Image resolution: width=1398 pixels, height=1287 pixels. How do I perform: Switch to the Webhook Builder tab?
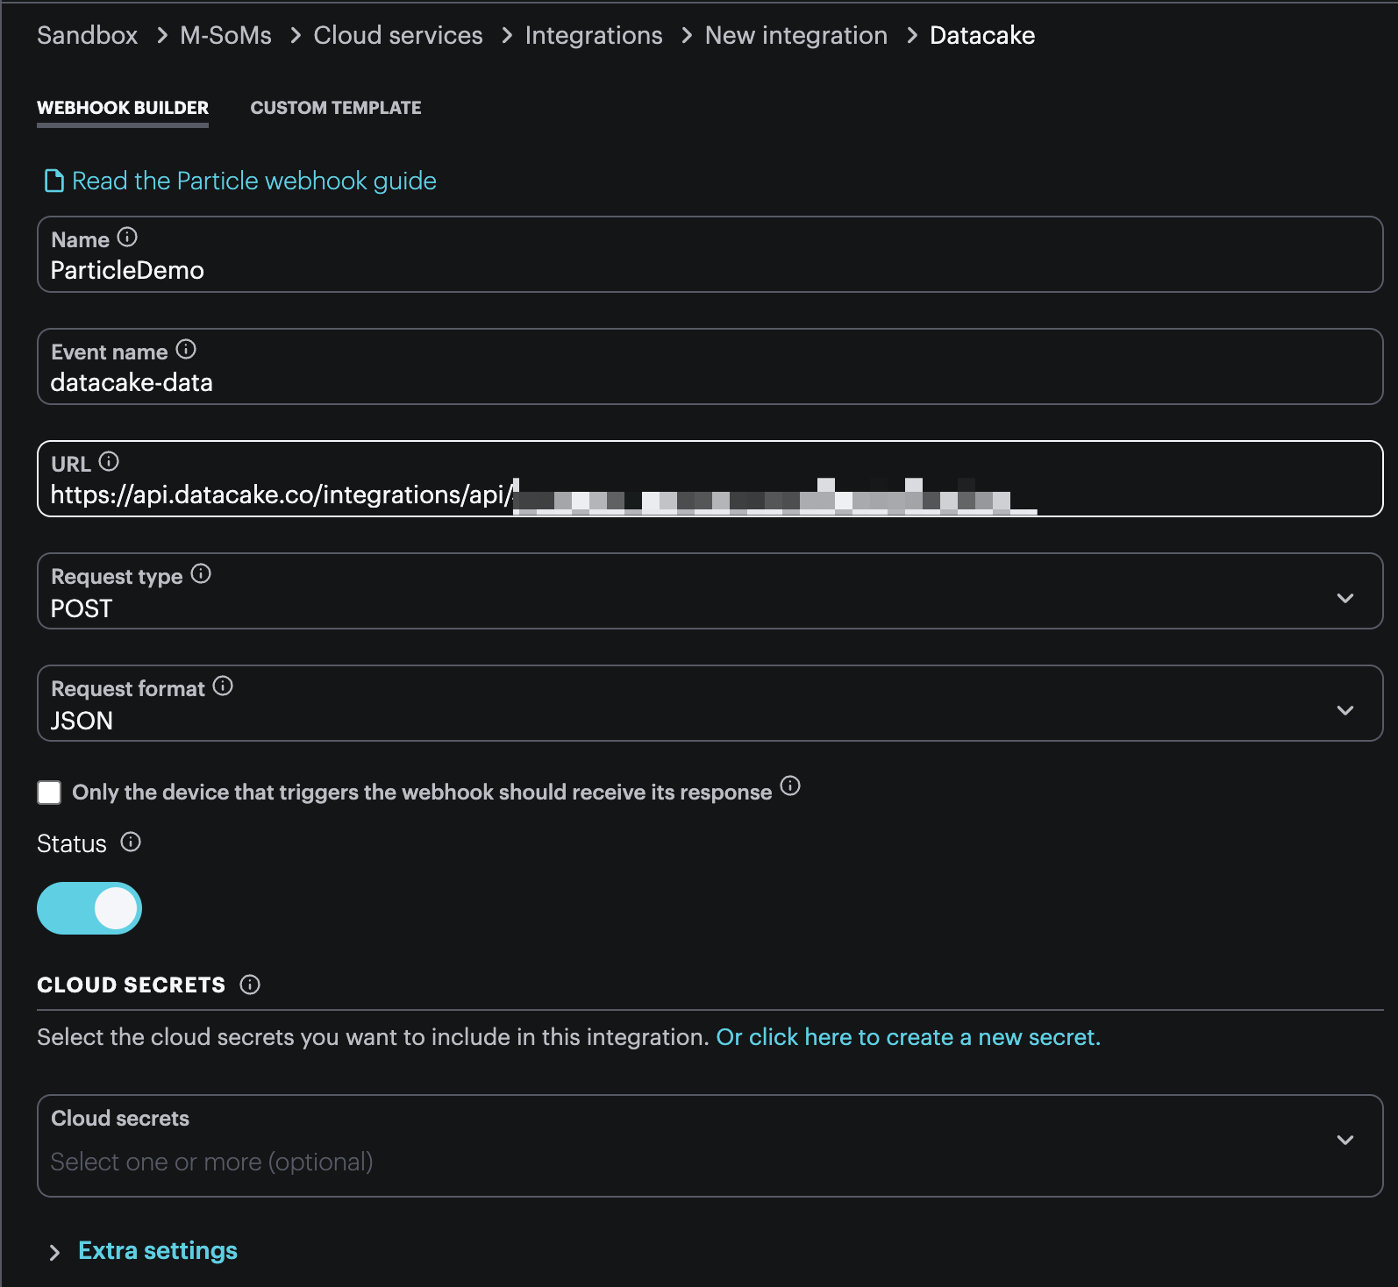point(123,108)
